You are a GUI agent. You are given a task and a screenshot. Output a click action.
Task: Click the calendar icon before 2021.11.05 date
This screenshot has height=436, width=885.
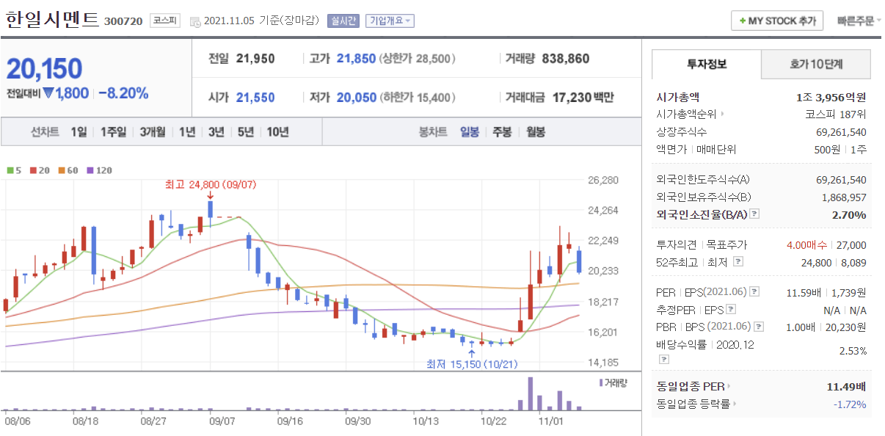(x=194, y=21)
